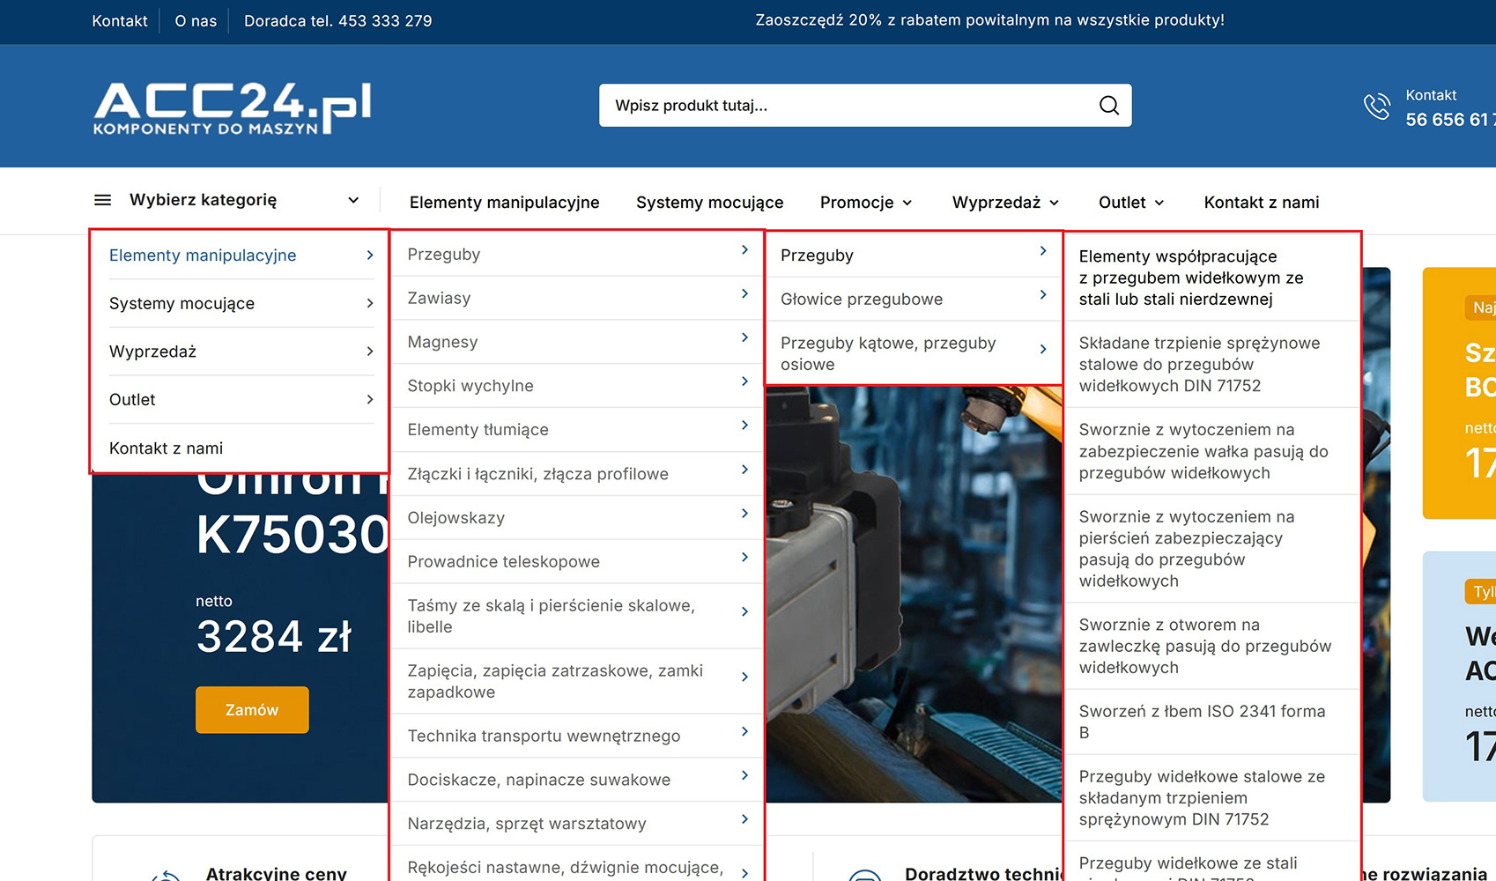The width and height of the screenshot is (1496, 881).
Task: Select Magnesy from the submenu
Action: click(442, 342)
